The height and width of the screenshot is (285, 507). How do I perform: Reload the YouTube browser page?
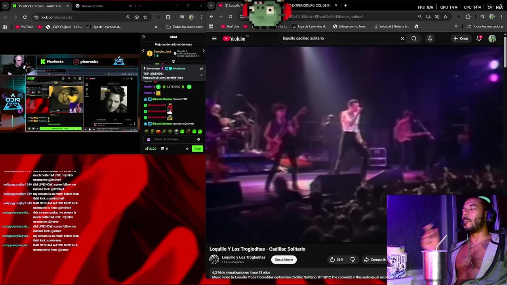click(x=231, y=17)
